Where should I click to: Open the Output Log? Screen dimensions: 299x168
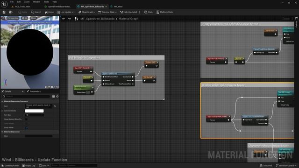[x=29, y=166]
